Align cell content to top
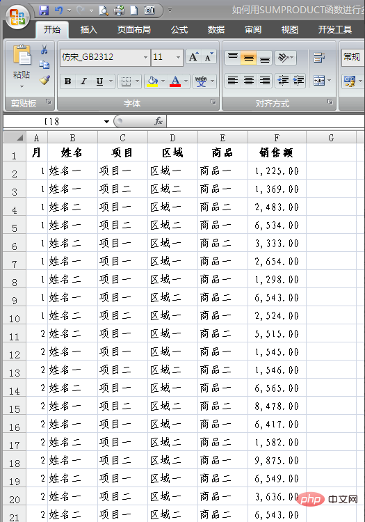Viewport: 365px width, 522px height. click(233, 58)
